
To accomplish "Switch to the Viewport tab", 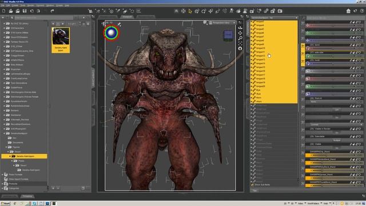I will click(x=127, y=17).
